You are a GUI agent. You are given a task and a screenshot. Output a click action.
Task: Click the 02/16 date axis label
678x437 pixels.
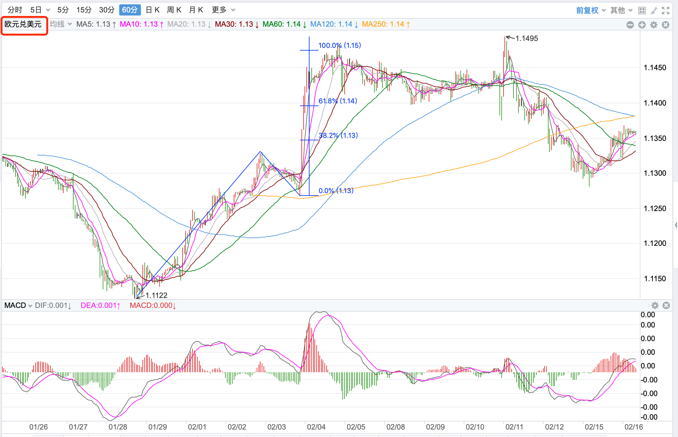634,427
